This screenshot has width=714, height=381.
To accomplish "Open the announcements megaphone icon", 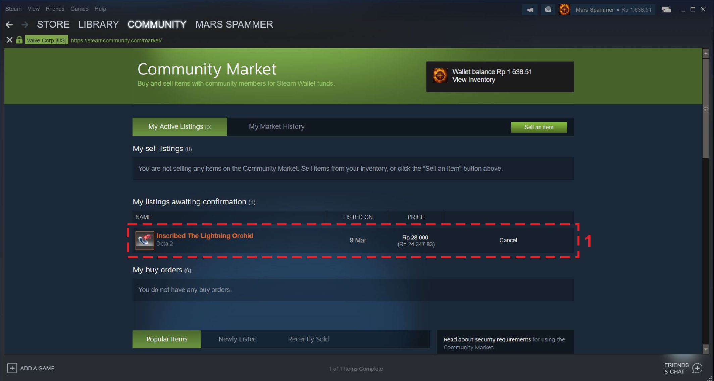I will click(530, 10).
